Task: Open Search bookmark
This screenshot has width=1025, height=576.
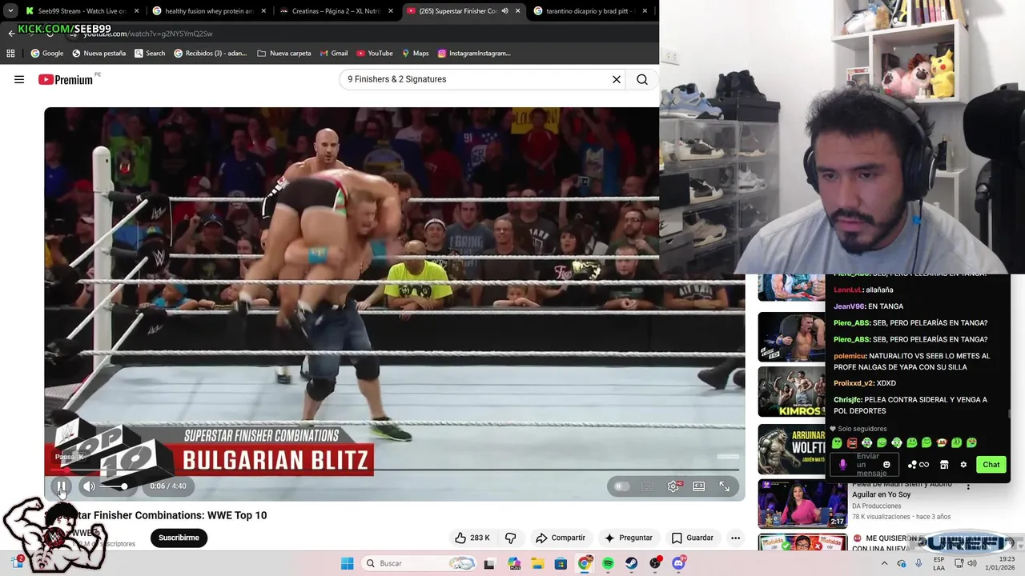Action: 150,54
